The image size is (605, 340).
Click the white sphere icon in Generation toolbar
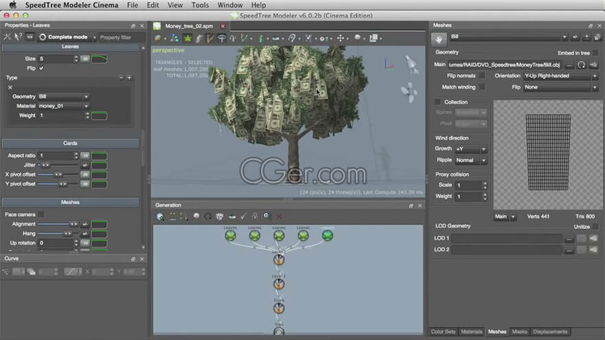point(197,216)
